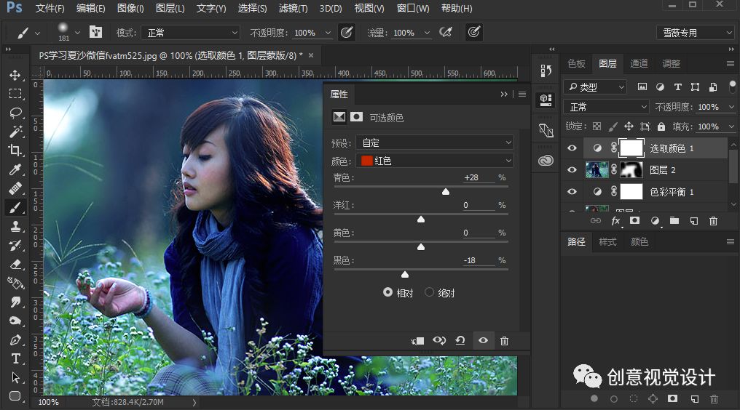Select the Brush tool in toolbox

coord(15,207)
